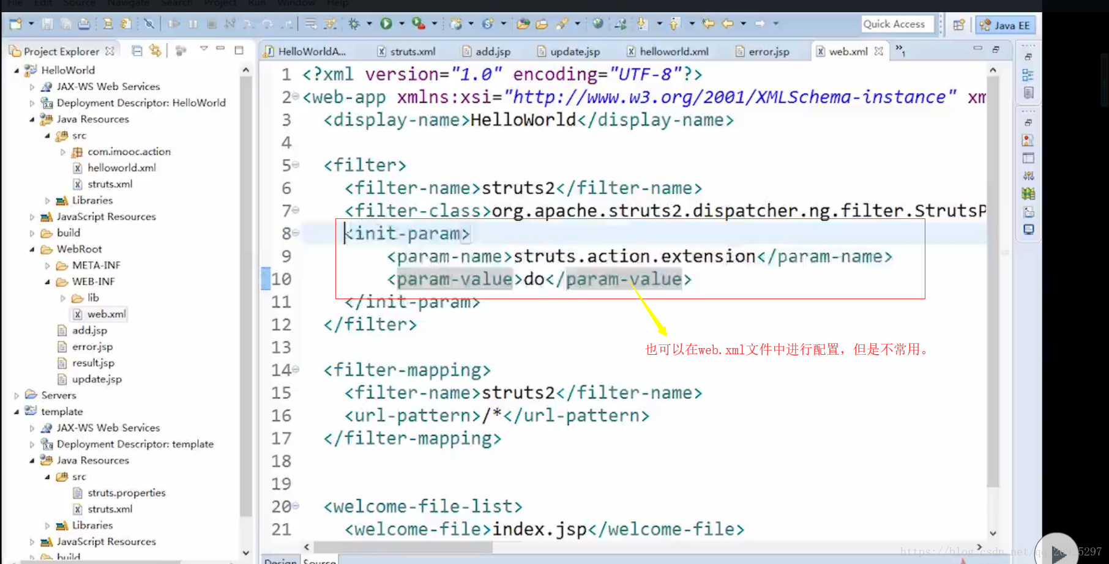Toggle Skip All Breakpoints icon
This screenshot has height=564, width=1109.
[x=149, y=24]
